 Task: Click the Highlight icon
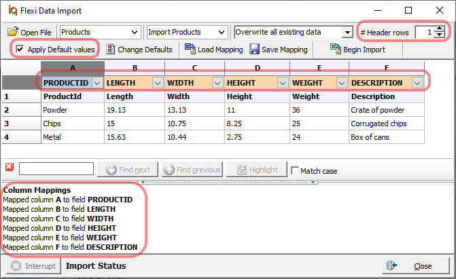(x=242, y=170)
